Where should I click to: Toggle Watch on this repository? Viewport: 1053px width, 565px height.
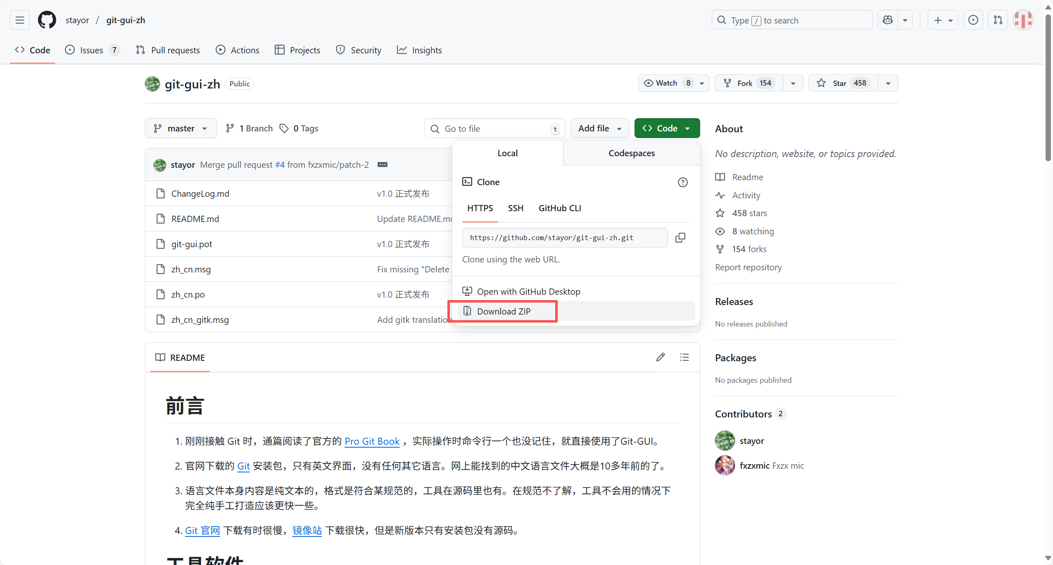coord(667,83)
